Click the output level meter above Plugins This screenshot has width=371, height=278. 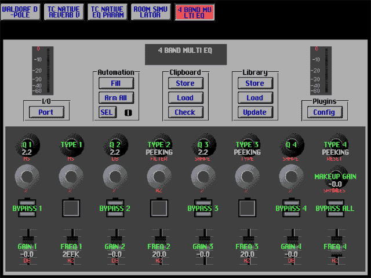coord(321,71)
